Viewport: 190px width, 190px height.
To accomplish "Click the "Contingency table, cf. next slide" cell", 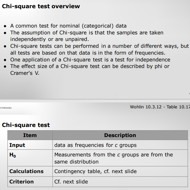I will pyautogui.click(x=96, y=171).
